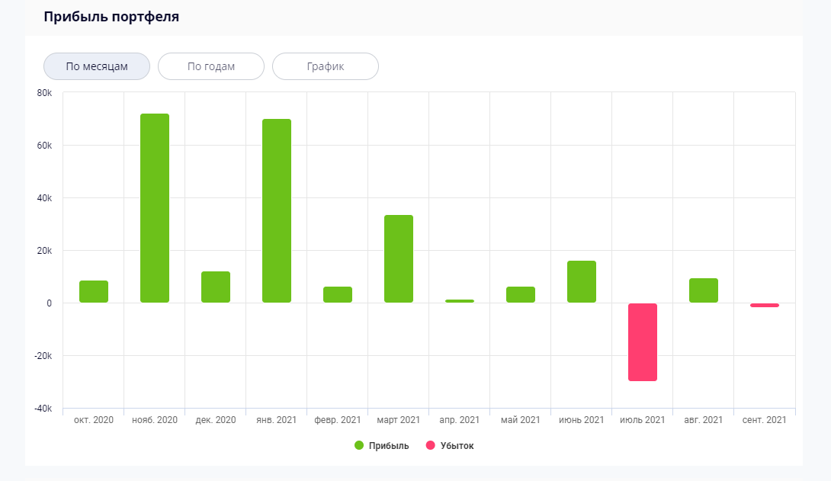Click the июнь 2021 green bar
The width and height of the screenshot is (831, 481).
(582, 281)
